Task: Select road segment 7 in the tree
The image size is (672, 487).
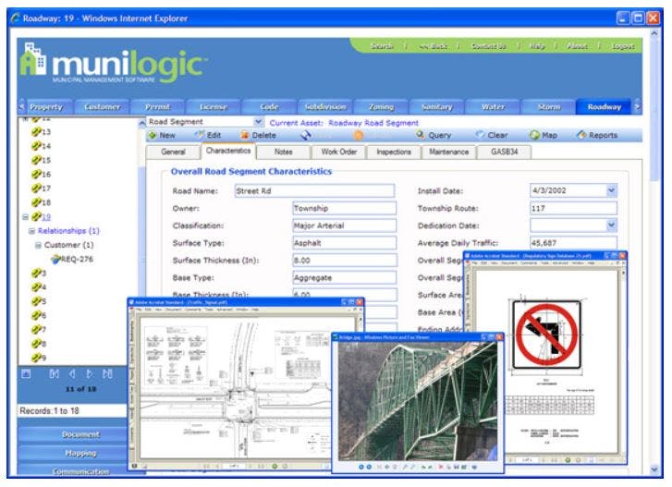Action: click(39, 330)
